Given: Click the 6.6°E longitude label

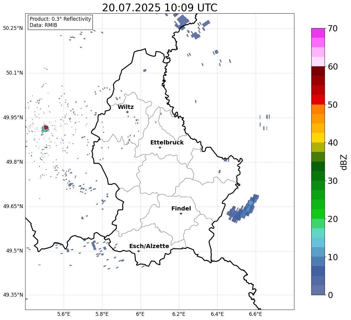Looking at the screenshot, I should (x=256, y=314).
